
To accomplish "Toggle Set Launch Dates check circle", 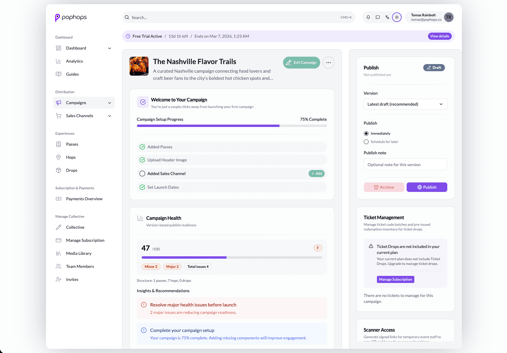I will [142, 187].
